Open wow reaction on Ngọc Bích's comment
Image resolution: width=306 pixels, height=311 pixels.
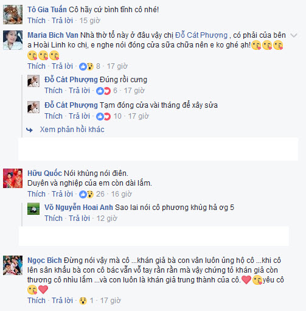coord(86,301)
